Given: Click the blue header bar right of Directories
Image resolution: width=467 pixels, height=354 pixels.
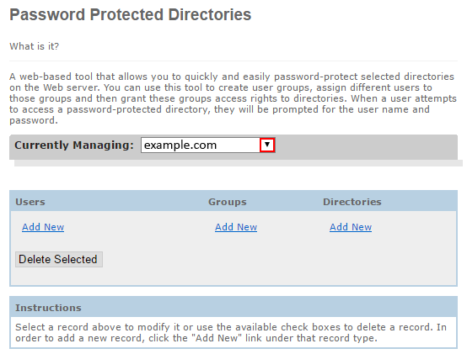Looking at the screenshot, I should tap(419, 202).
